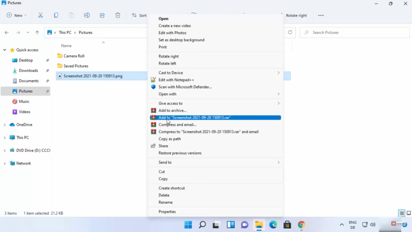The width and height of the screenshot is (412, 232).
Task: Click the Cut scissors icon in toolbar
Action: pyautogui.click(x=40, y=15)
